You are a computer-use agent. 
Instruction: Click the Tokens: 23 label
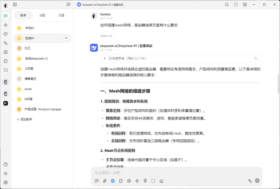click(106, 36)
